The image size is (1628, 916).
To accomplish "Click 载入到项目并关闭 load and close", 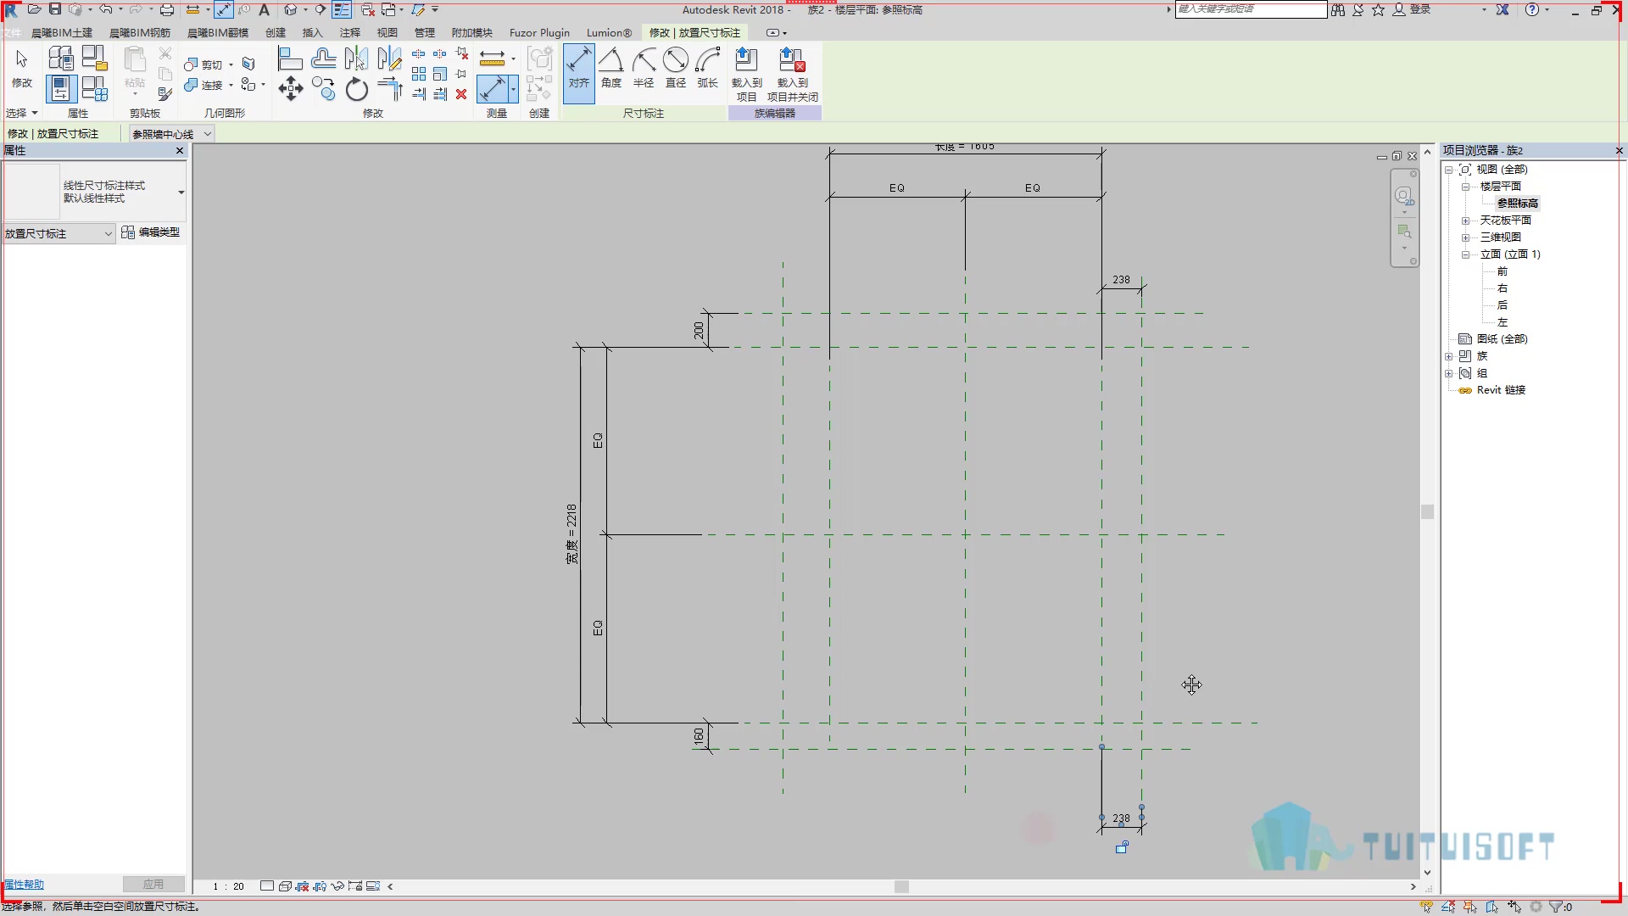I will 793,75.
